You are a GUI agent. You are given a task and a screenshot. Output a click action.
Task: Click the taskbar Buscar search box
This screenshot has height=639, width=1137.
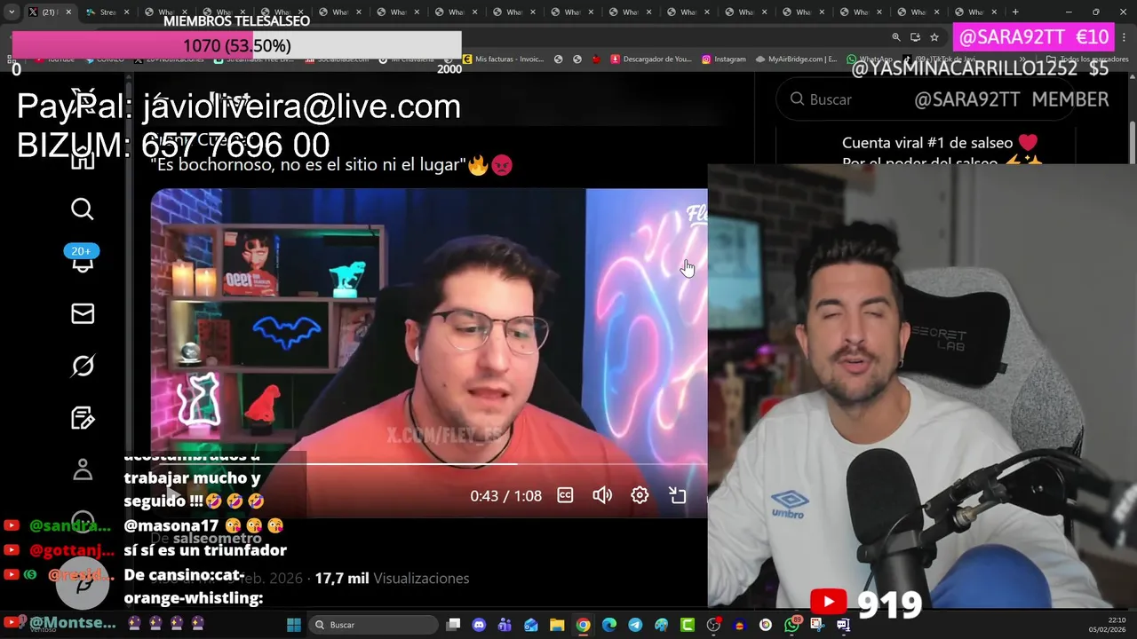[x=373, y=625]
